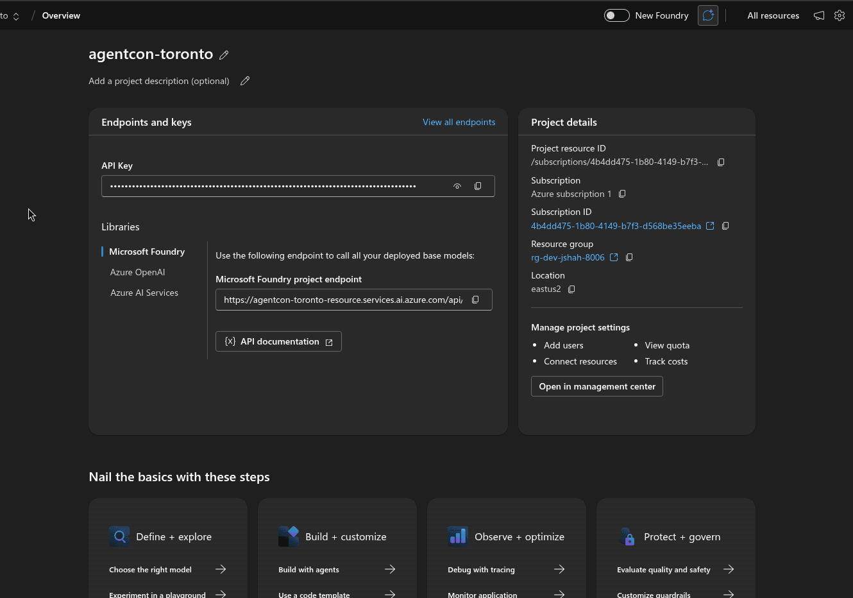Click Debug with tracing text
The height and width of the screenshot is (598, 853).
coord(481,570)
